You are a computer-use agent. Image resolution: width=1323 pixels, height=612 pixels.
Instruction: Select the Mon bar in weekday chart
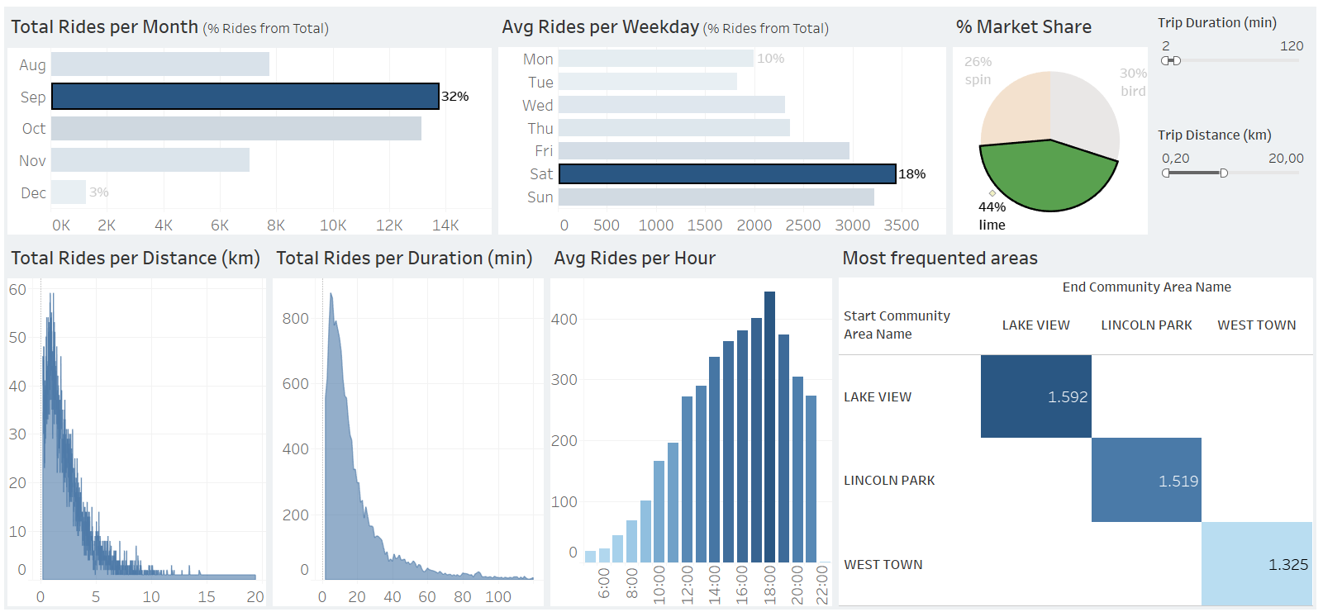[655, 59]
